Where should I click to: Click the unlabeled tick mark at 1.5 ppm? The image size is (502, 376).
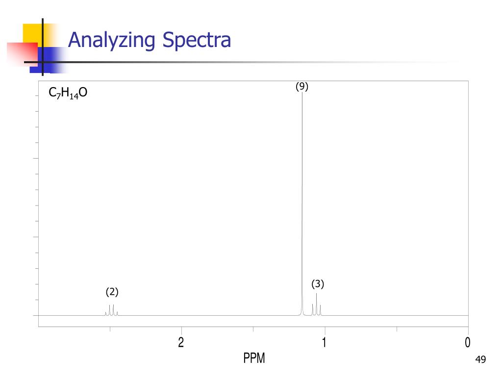click(253, 329)
